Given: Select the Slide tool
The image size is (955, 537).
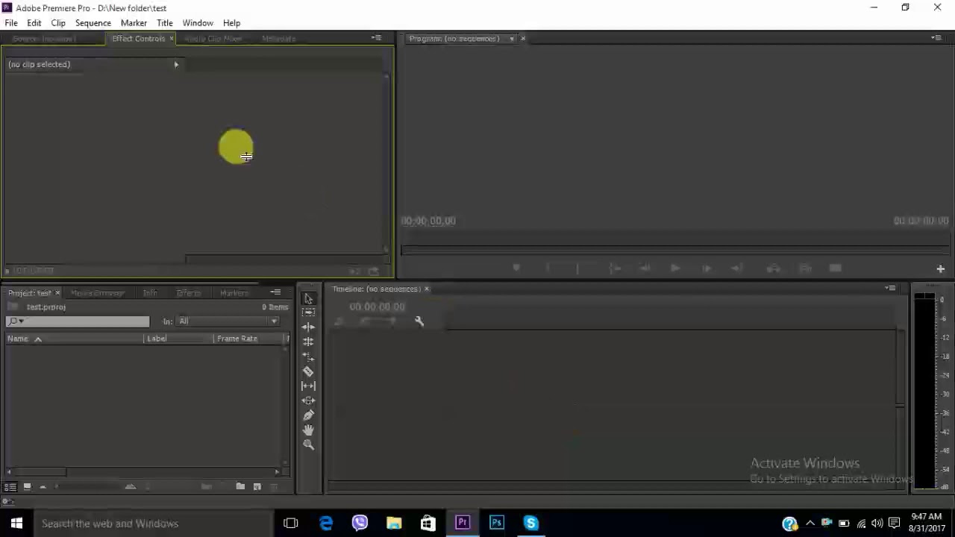Looking at the screenshot, I should click(x=308, y=401).
